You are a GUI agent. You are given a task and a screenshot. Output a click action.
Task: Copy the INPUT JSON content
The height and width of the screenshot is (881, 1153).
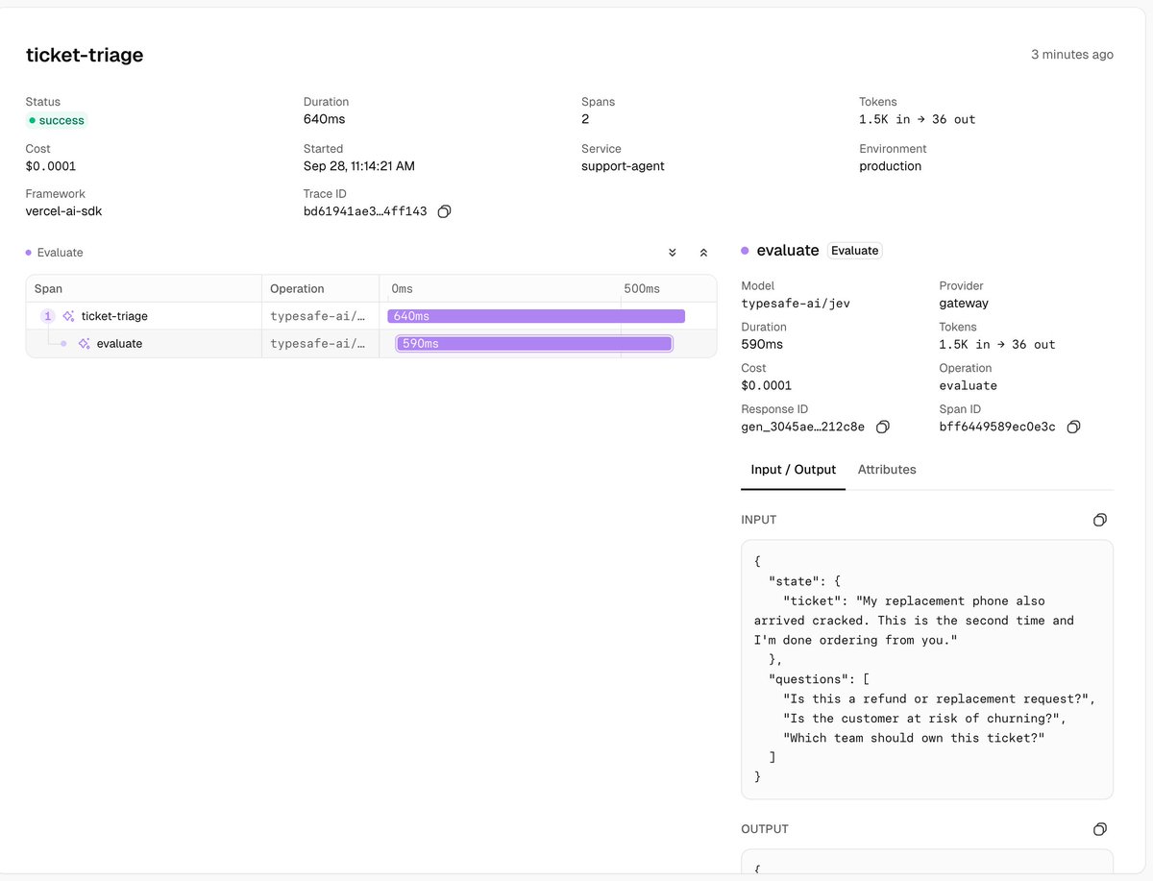click(1100, 520)
